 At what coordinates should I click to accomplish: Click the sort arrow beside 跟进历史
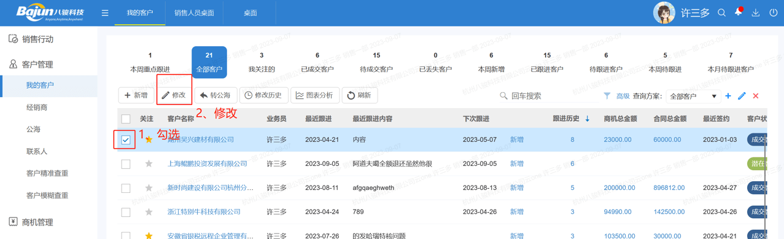[587, 119]
